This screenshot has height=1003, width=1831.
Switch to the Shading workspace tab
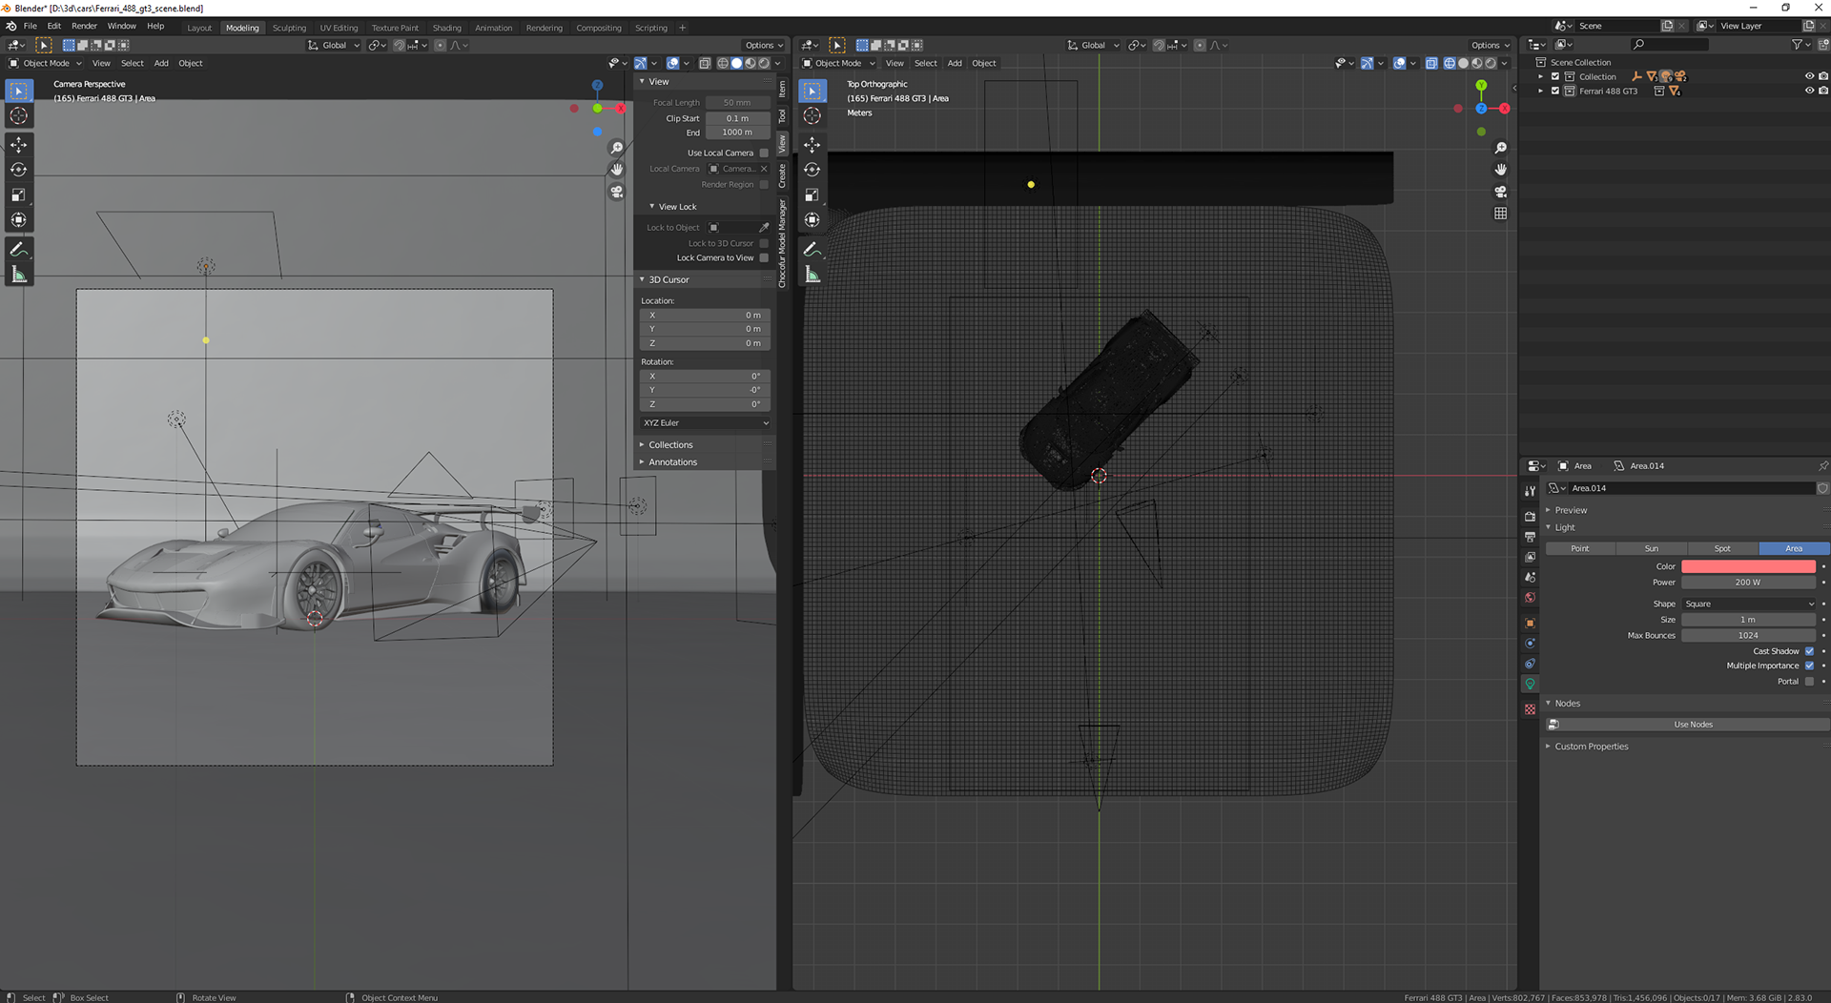[446, 28]
